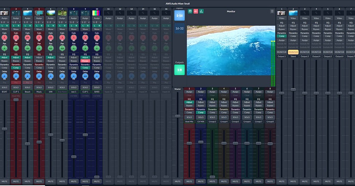Toggle Comp on output channel 1
The image size is (355, 186).
[282, 36]
